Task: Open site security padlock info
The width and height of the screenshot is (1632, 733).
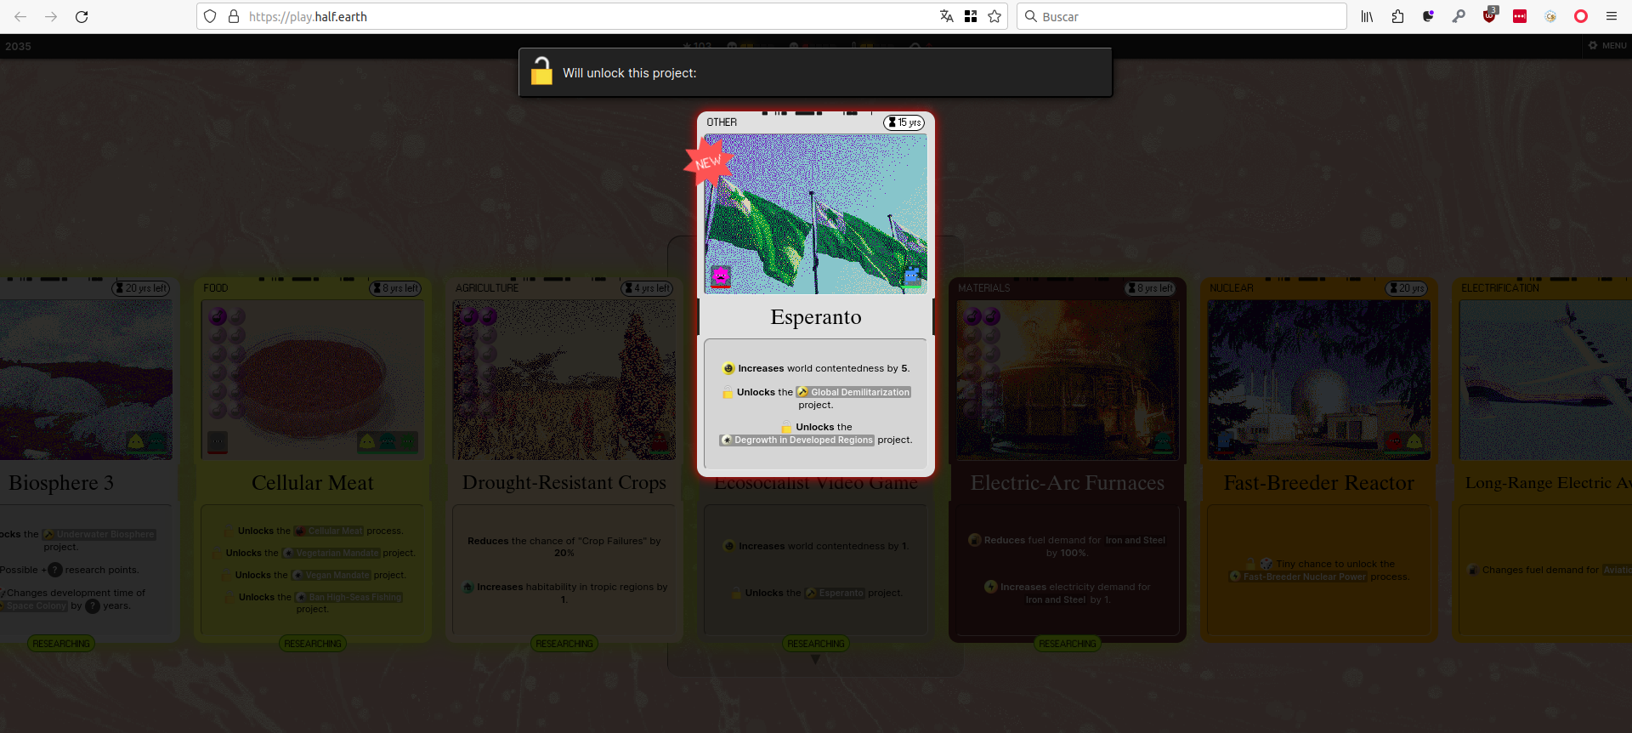Action: (234, 16)
